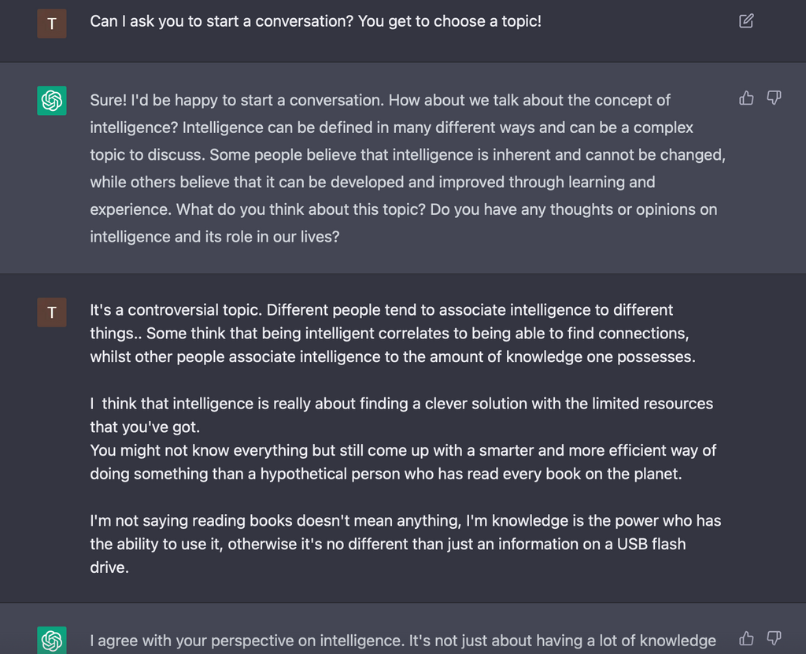The image size is (806, 654).
Task: Click the ChatGPT logo beside 'Sure! I'd be happy'
Action: click(52, 100)
